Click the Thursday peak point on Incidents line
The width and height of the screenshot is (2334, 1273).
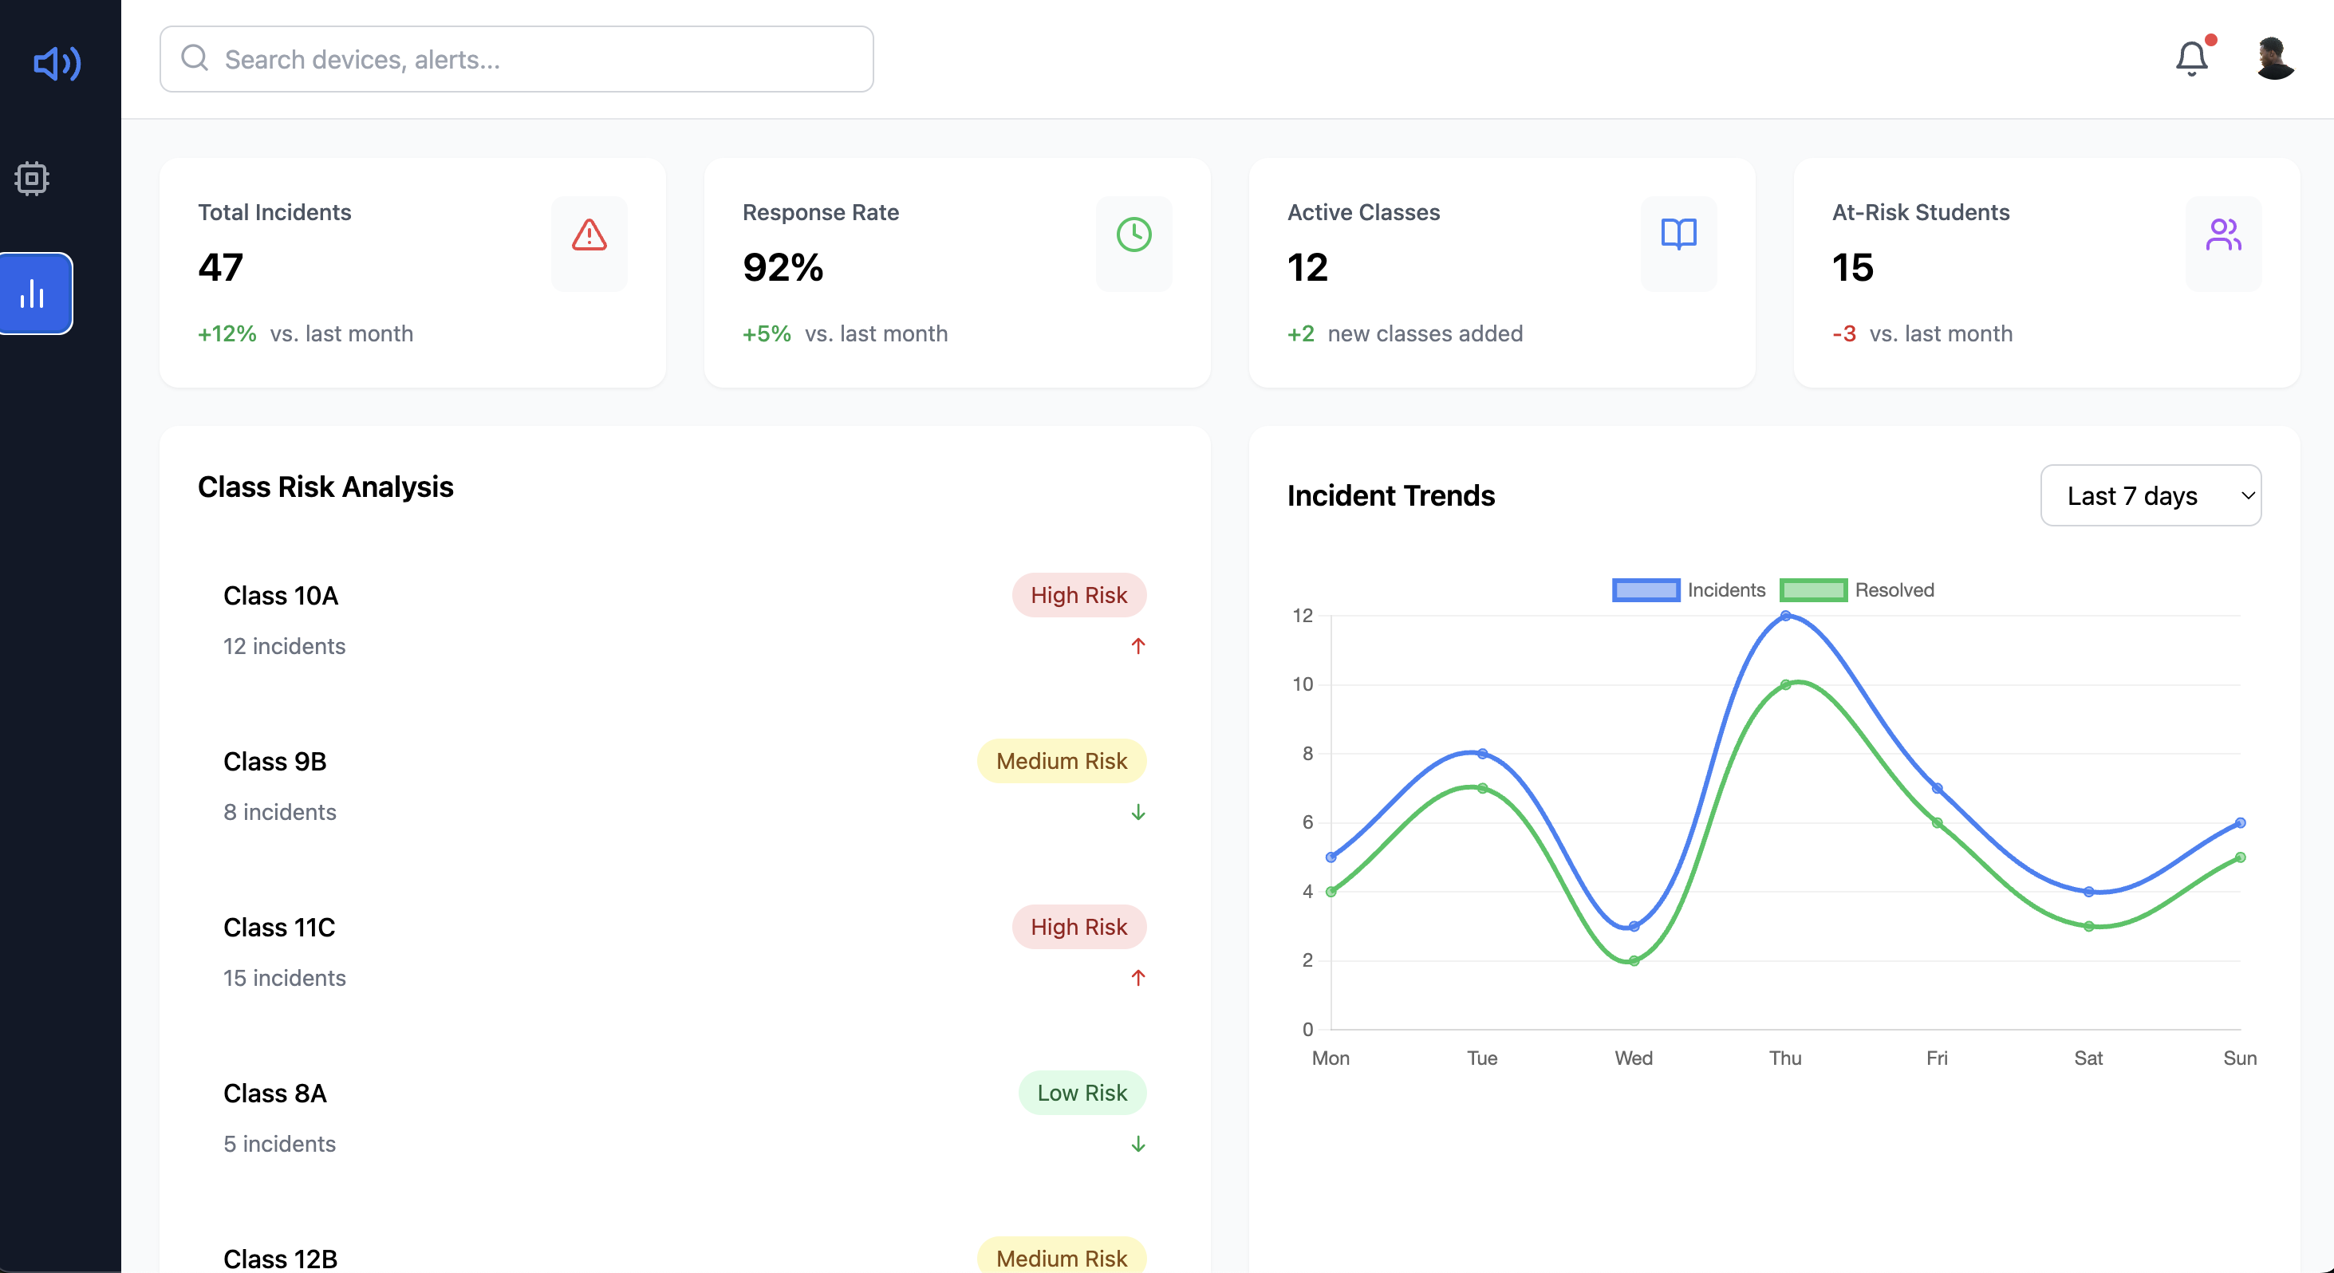point(1785,616)
